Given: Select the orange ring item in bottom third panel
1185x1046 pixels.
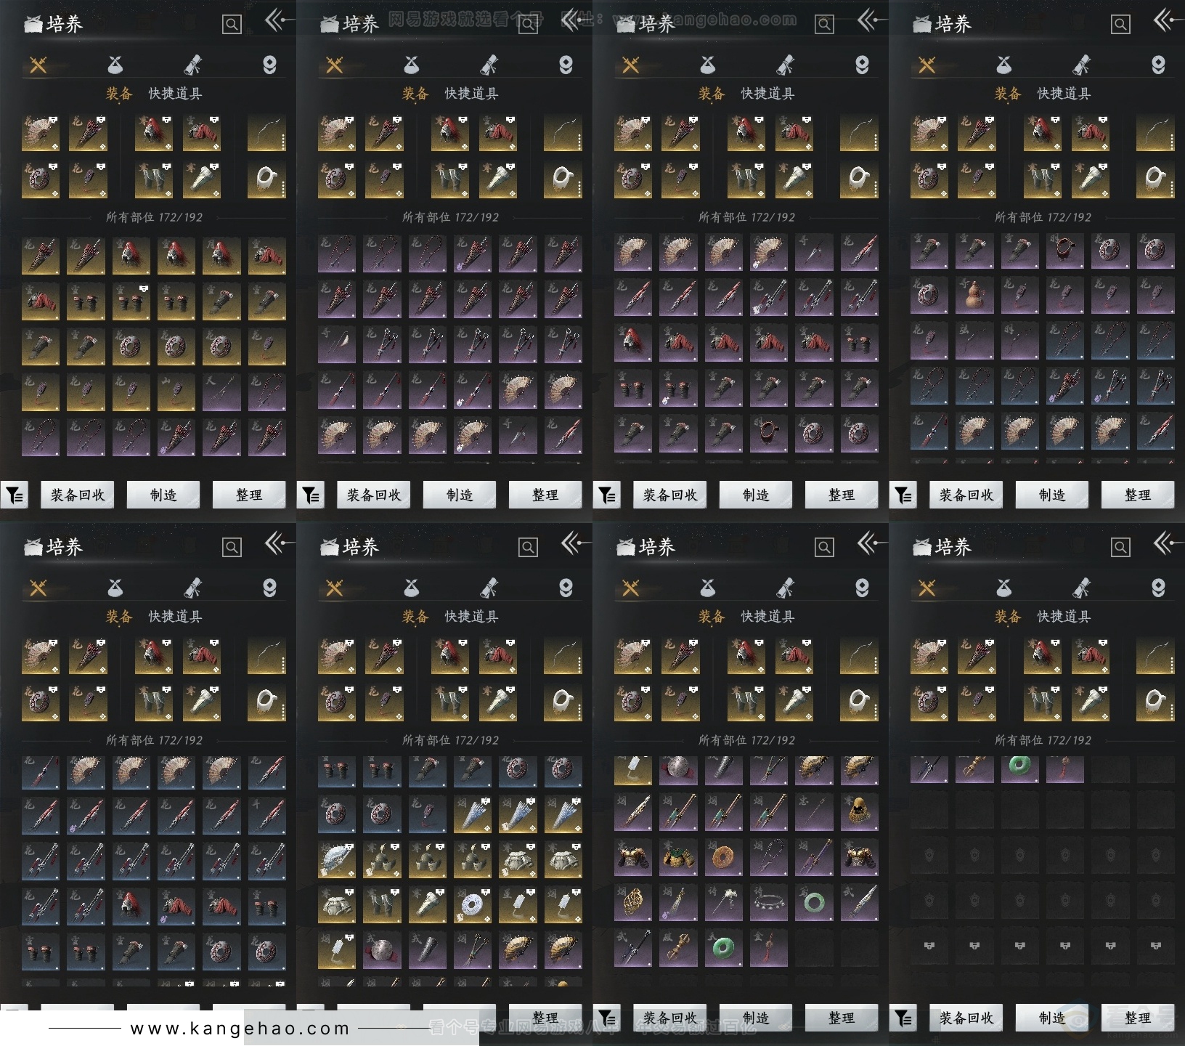Looking at the screenshot, I should click(723, 859).
